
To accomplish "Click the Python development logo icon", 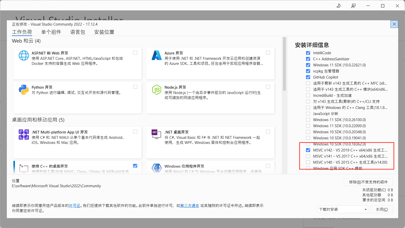I will tap(24, 90).
